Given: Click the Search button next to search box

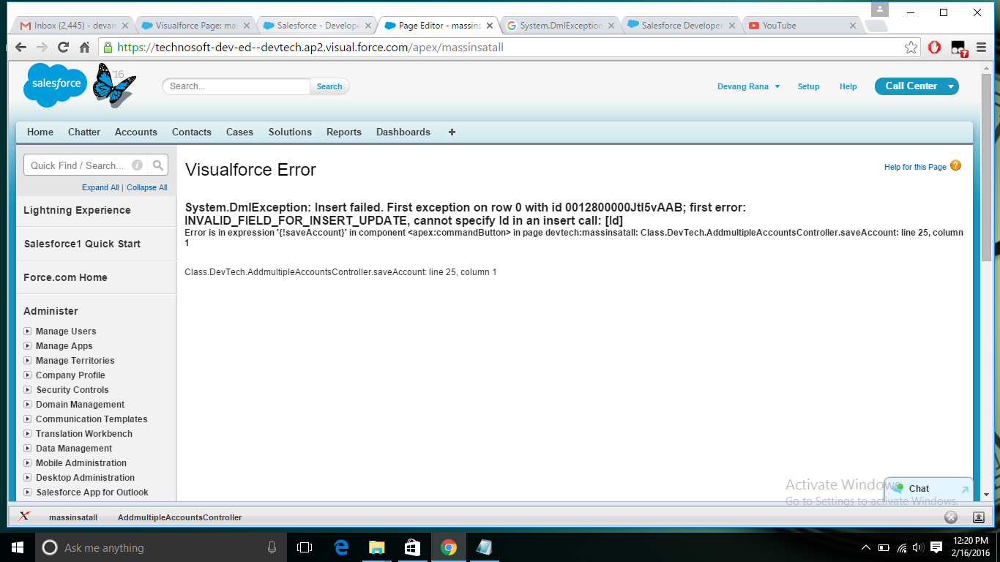Looking at the screenshot, I should (x=329, y=86).
